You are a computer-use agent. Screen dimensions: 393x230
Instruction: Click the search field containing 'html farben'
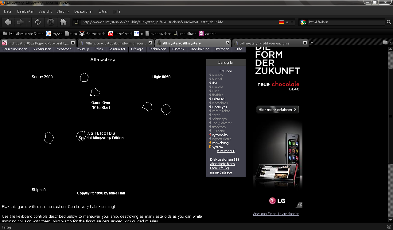pyautogui.click(x=346, y=22)
